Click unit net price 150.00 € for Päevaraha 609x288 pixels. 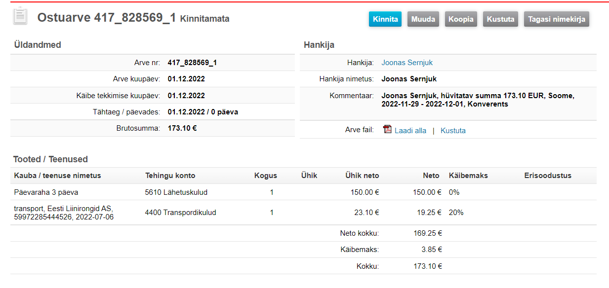[x=365, y=192]
